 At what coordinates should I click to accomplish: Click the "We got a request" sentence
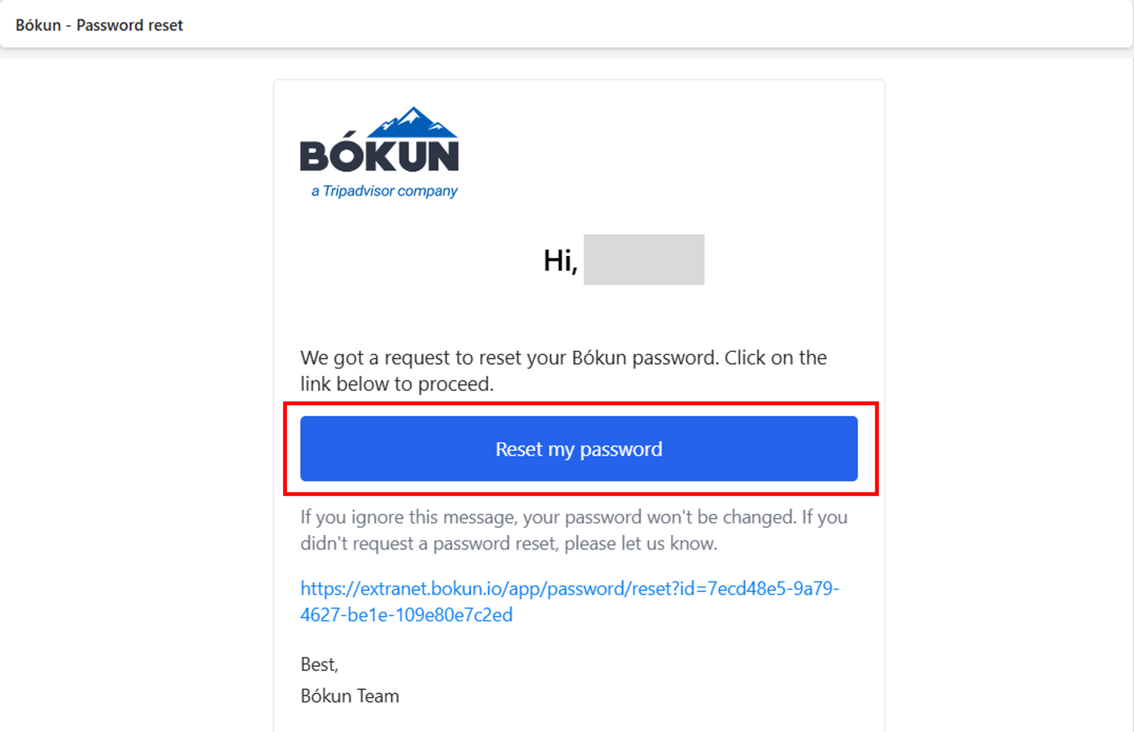click(x=508, y=358)
